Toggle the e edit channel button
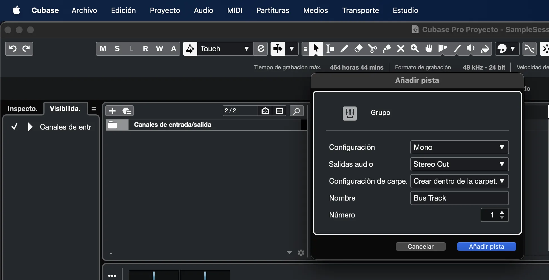 (x=261, y=49)
